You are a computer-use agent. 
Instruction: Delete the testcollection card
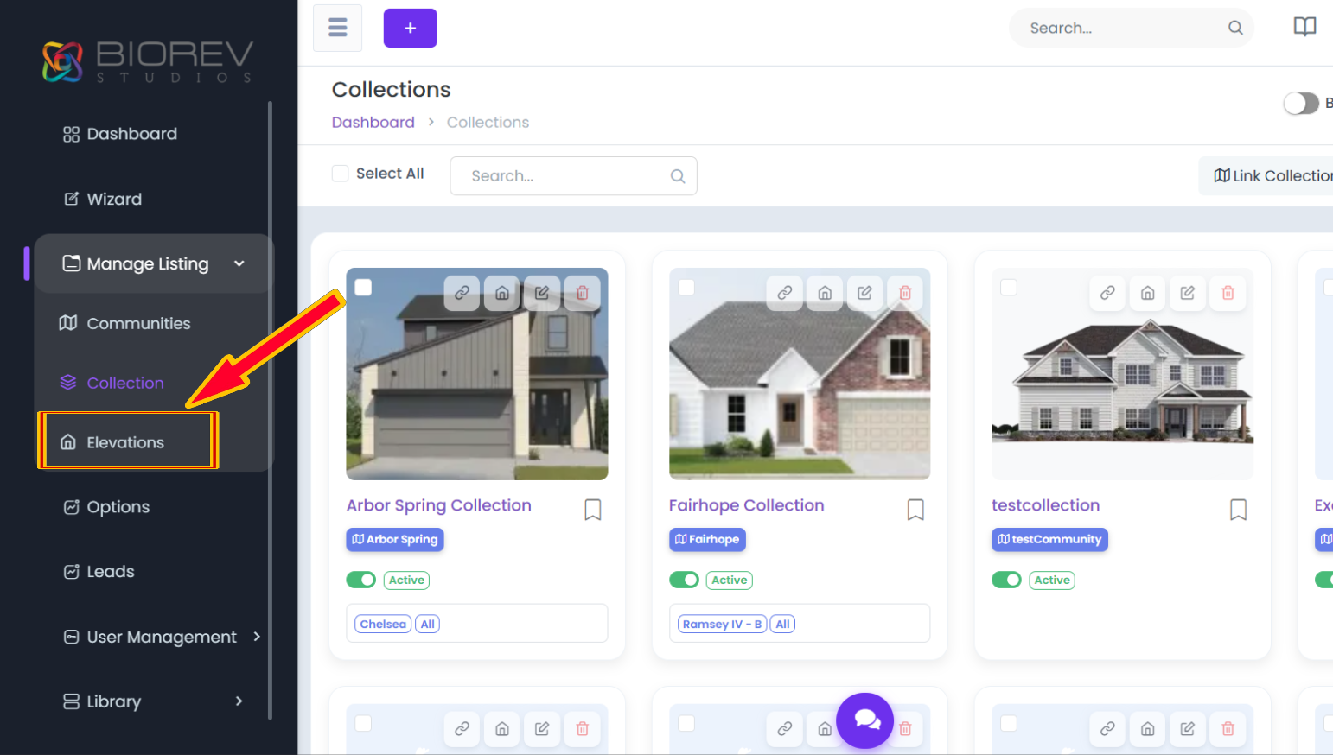pos(1228,293)
